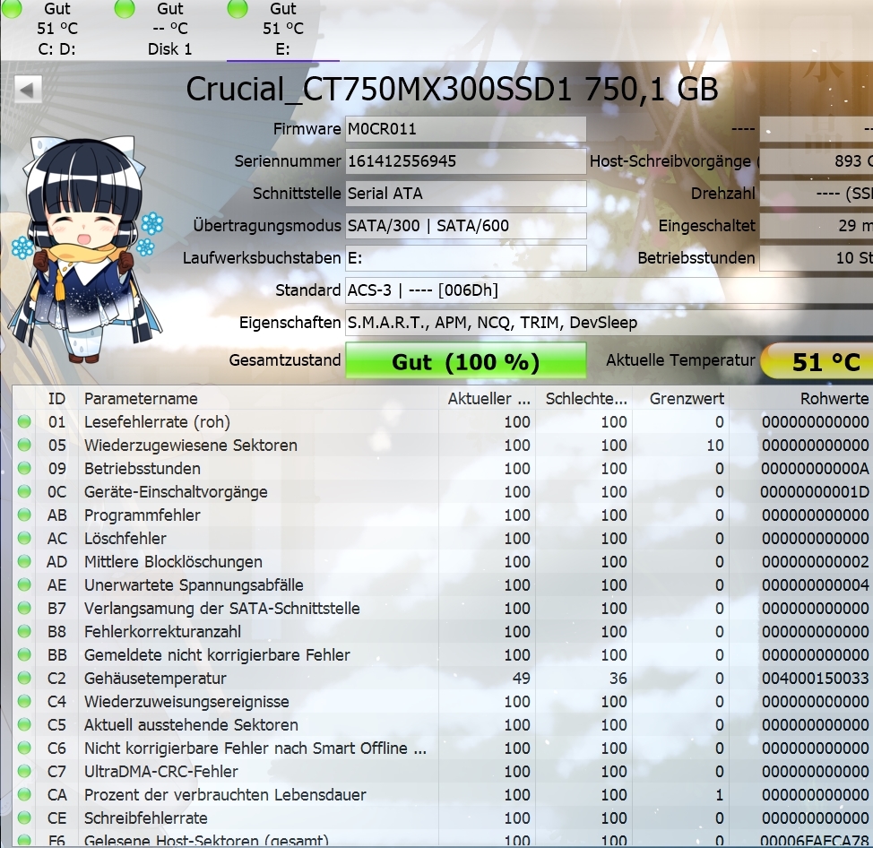Select the Lesefehlerrate (roh) row

click(443, 422)
